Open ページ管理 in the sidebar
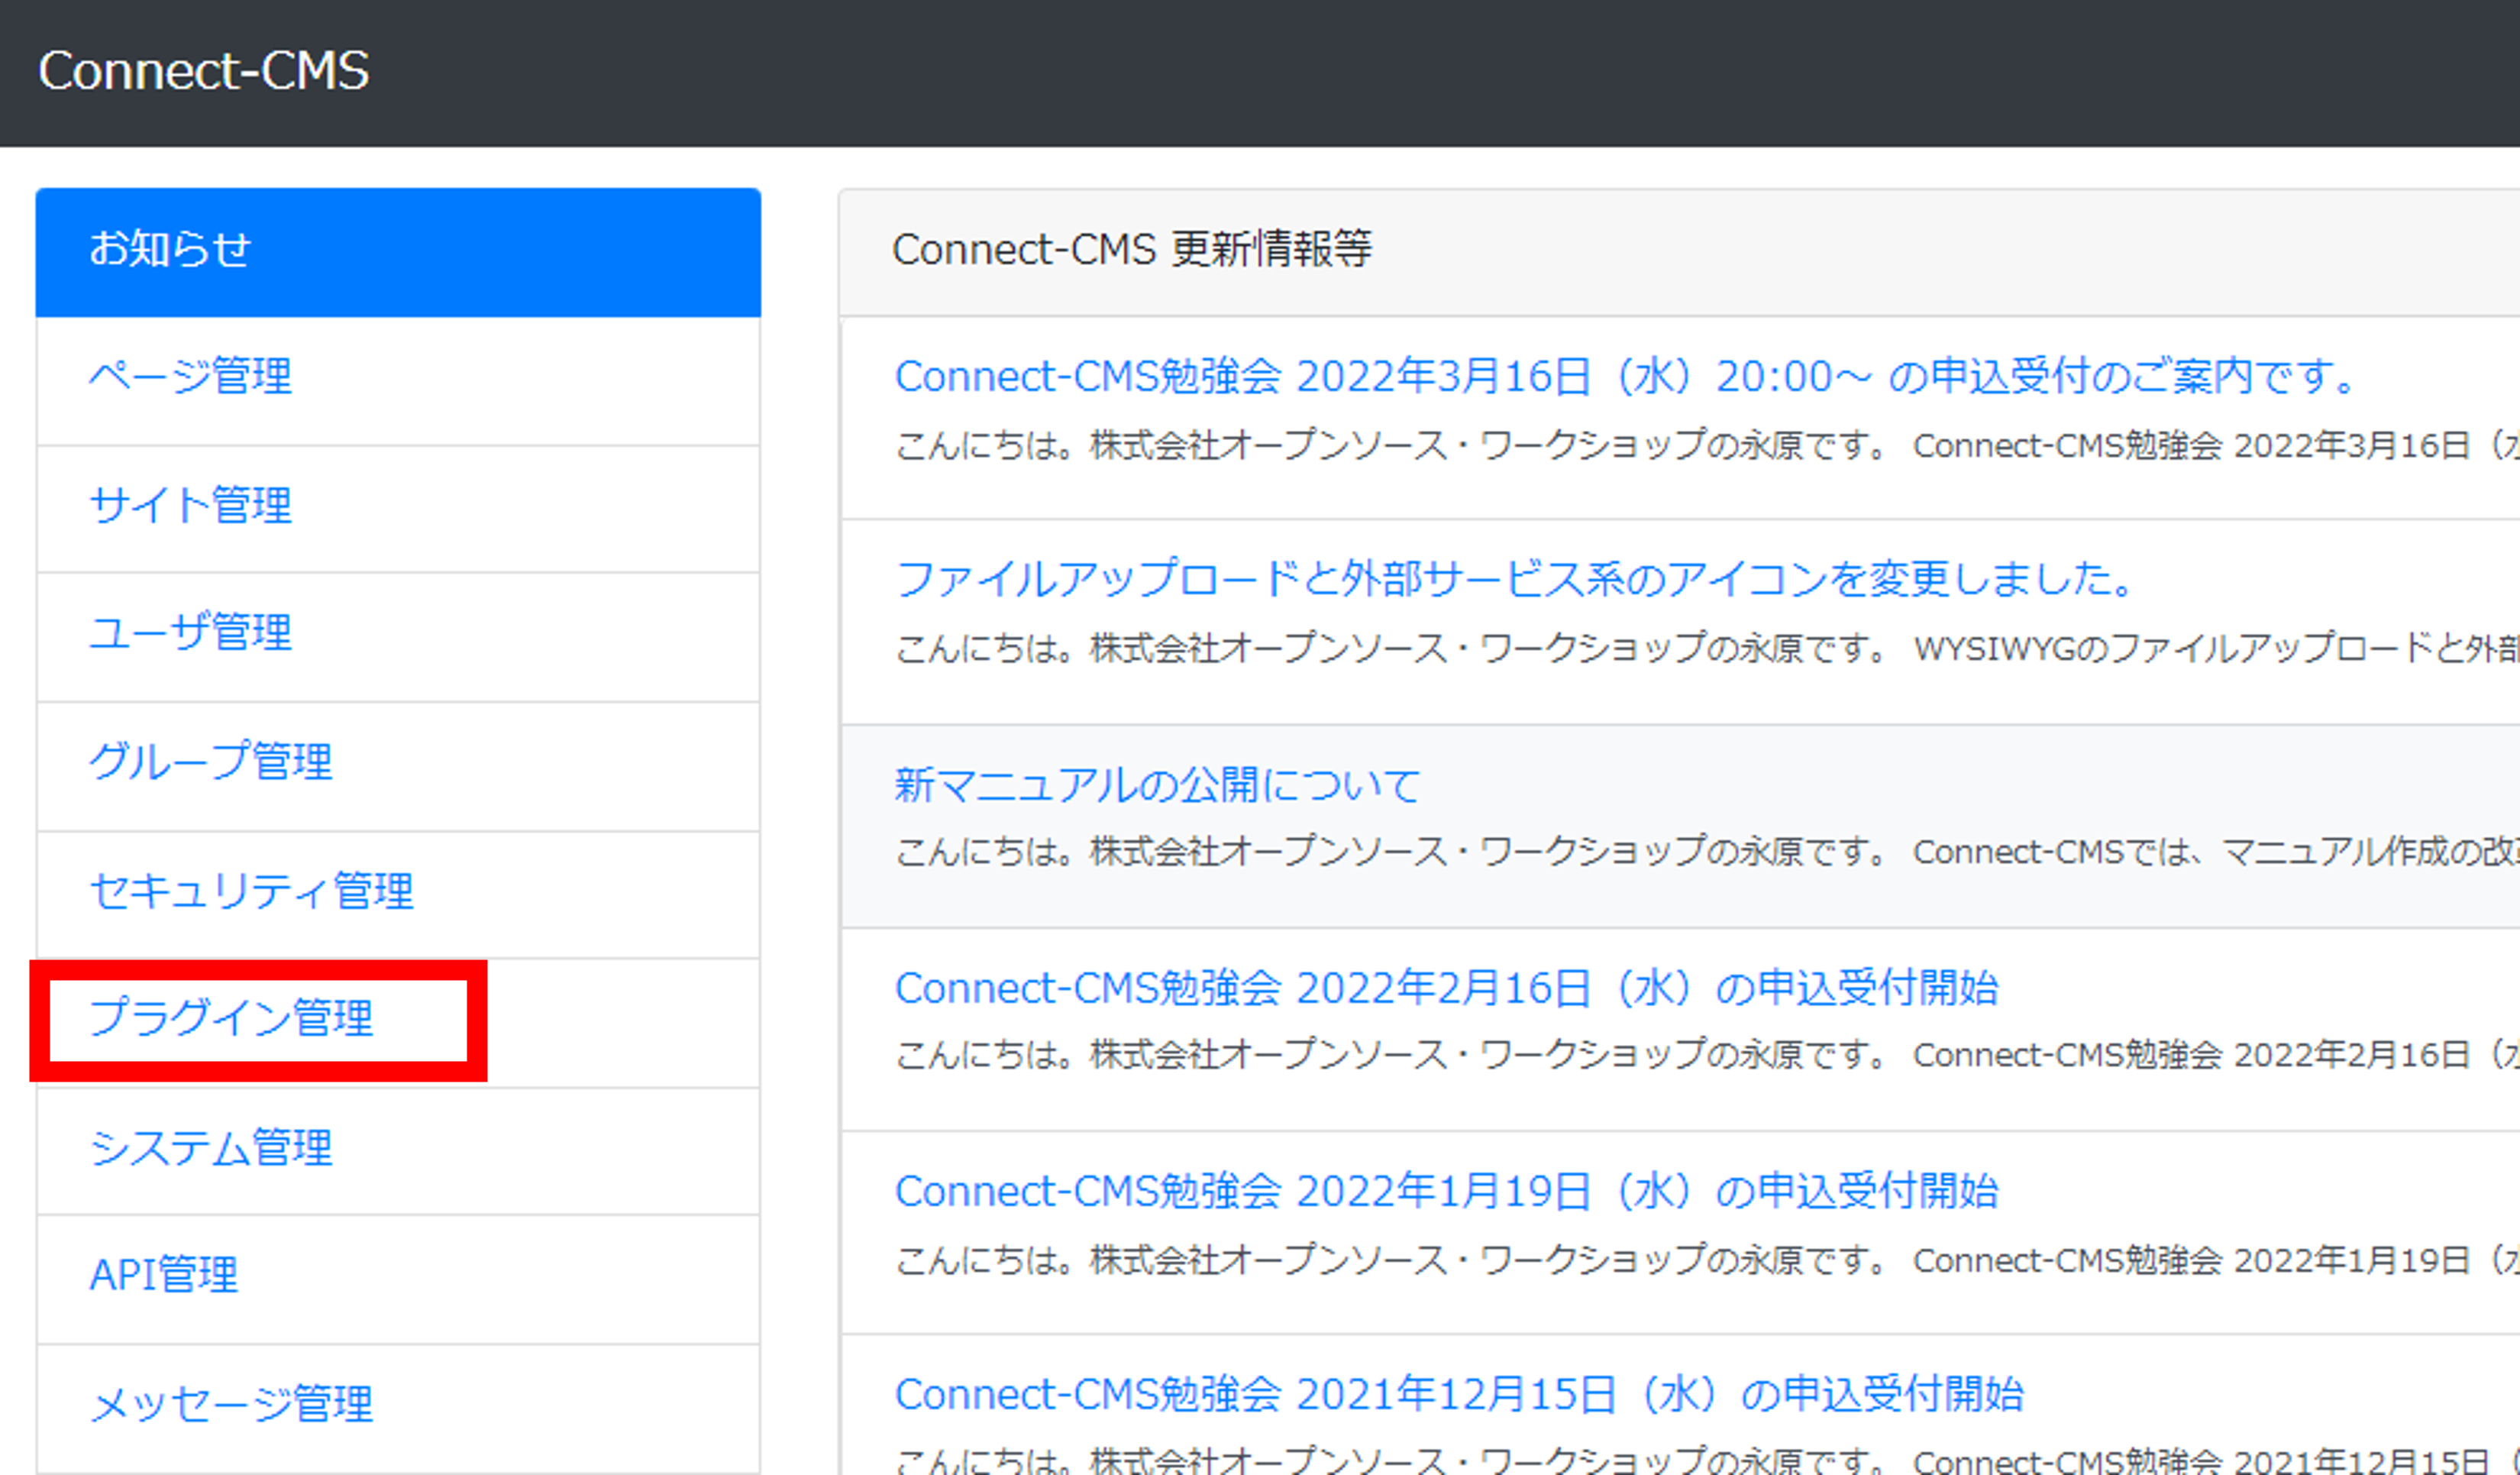This screenshot has height=1475, width=2520. (398, 381)
